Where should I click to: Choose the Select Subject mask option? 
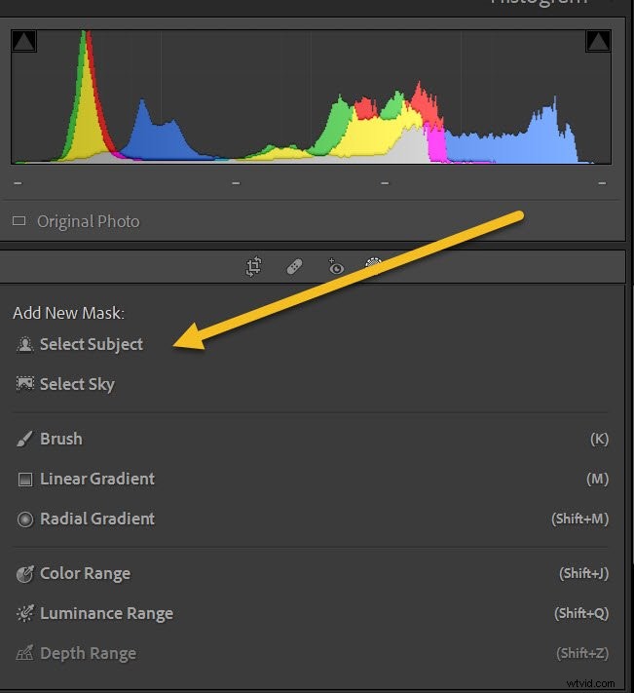(x=91, y=344)
